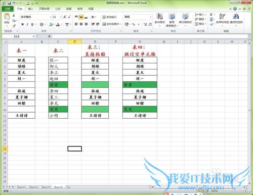Click the Select All corner button

tap(5, 41)
